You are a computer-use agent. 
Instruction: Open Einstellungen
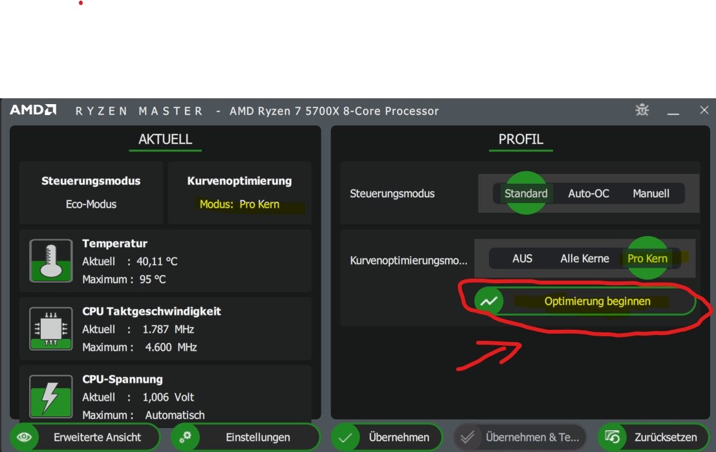pyautogui.click(x=245, y=437)
